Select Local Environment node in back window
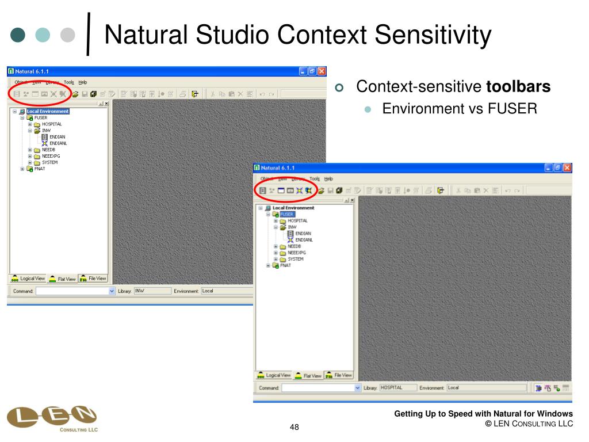This screenshot has width=589, height=442. pos(48,111)
